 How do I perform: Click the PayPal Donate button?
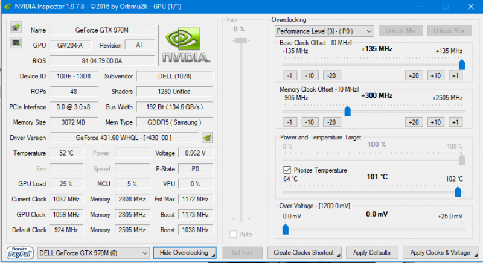click(x=20, y=253)
